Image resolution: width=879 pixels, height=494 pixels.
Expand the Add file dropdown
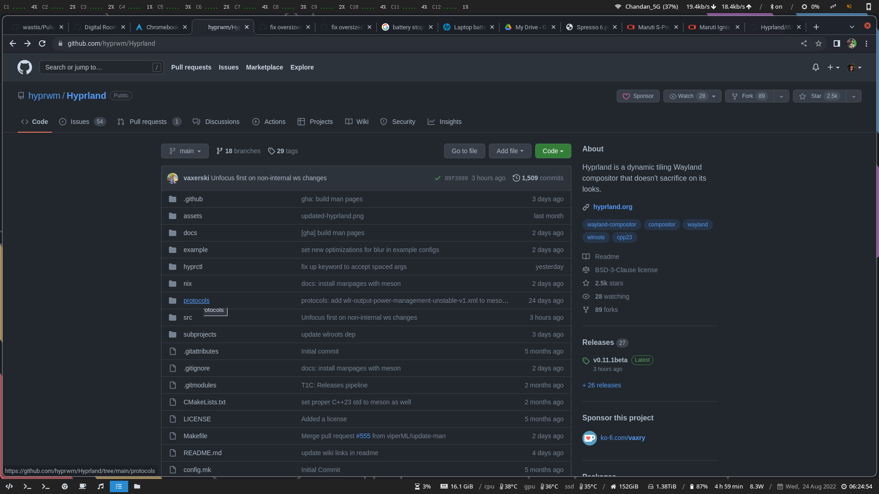coord(510,151)
